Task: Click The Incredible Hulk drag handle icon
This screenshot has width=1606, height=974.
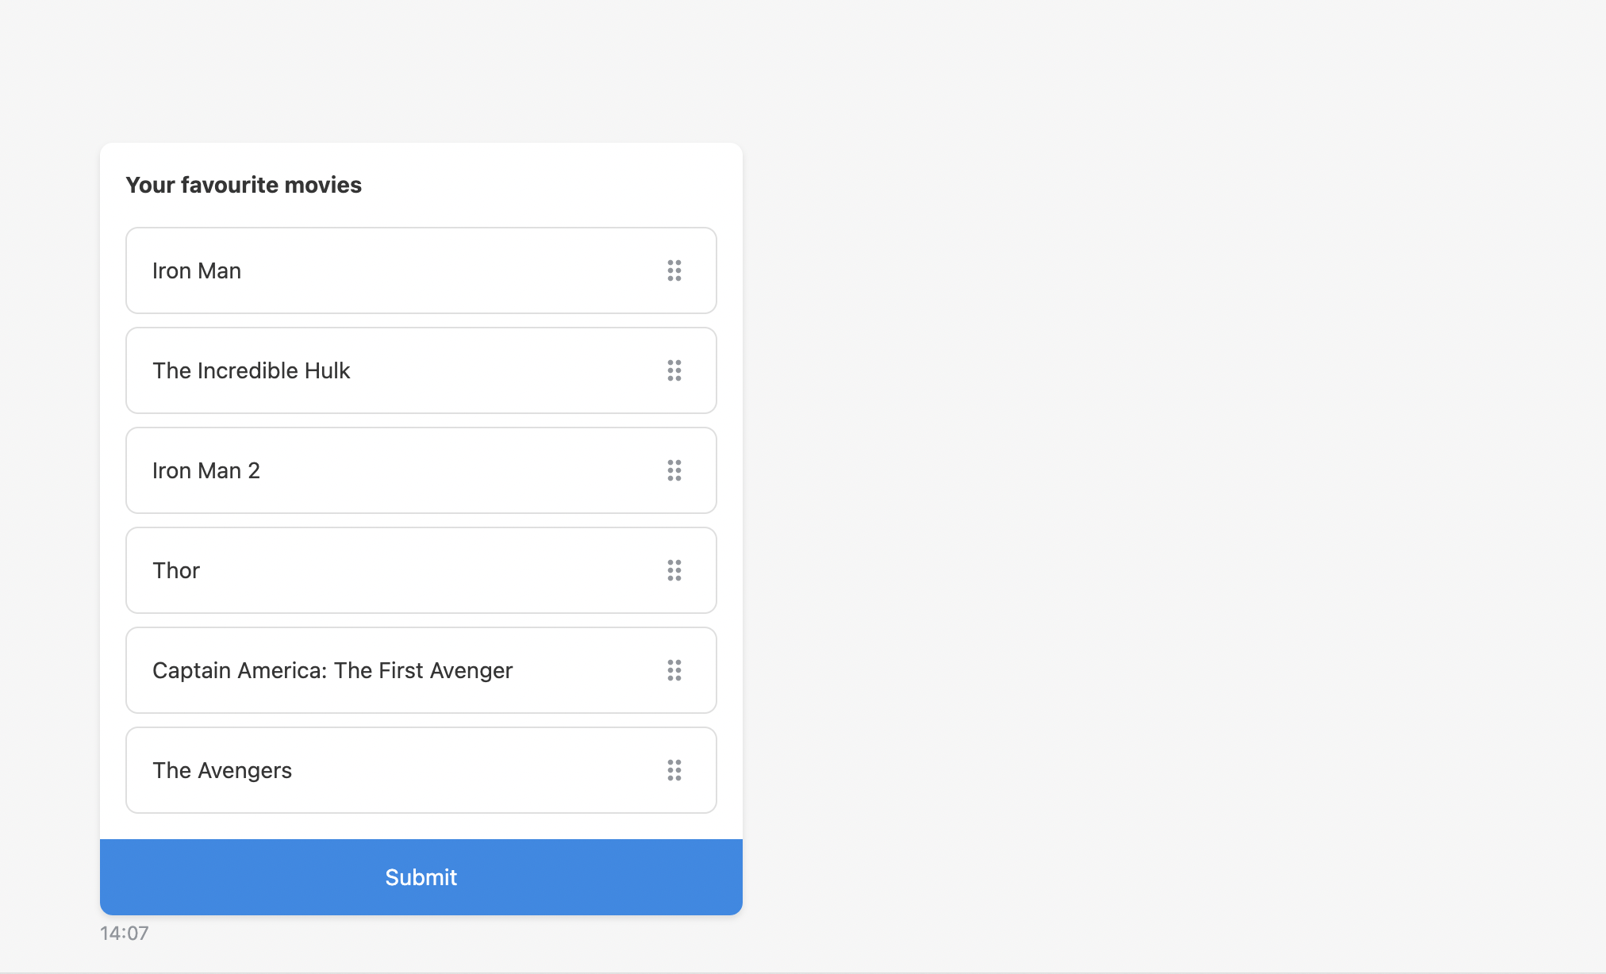Action: 674,370
